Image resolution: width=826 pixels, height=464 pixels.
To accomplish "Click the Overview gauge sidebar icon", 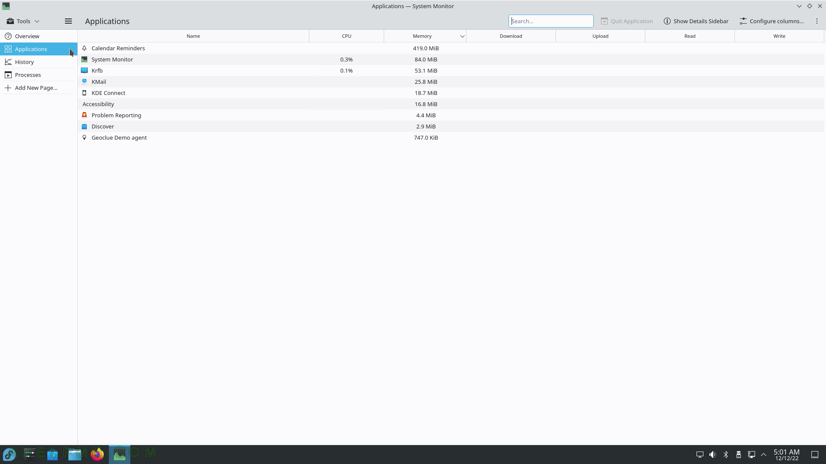I will [8, 36].
